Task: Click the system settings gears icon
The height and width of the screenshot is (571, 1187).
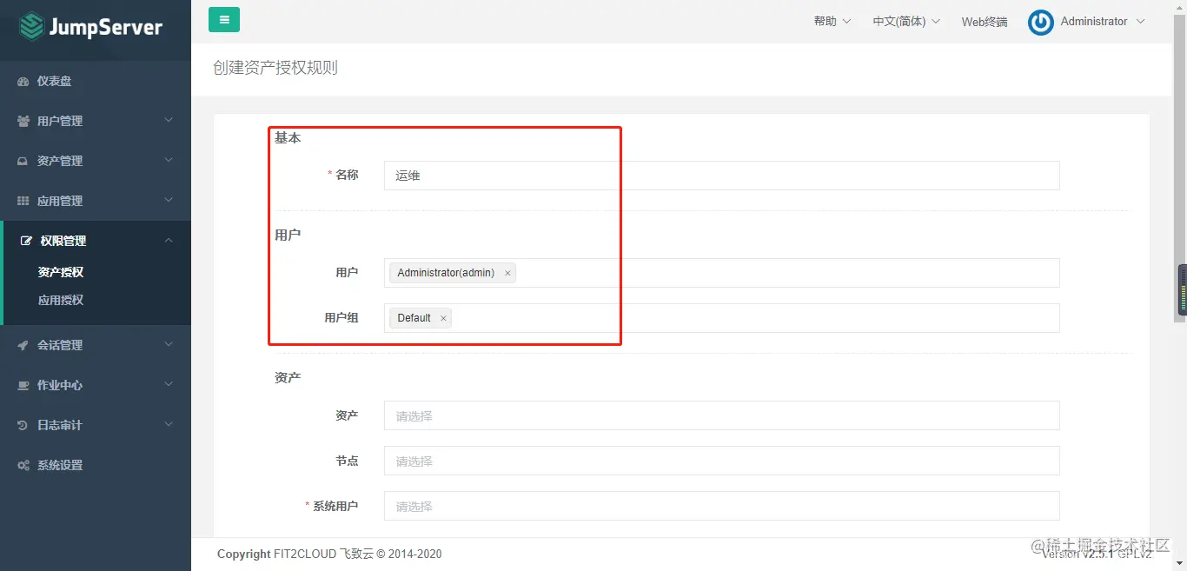Action: (23, 465)
